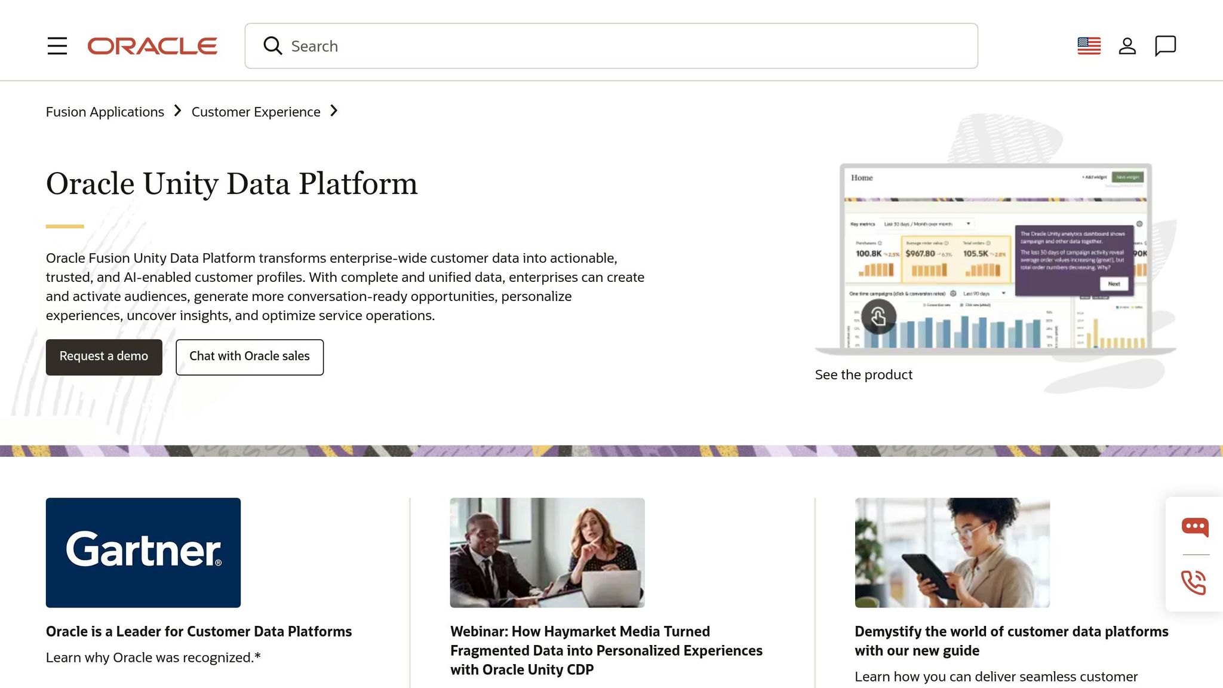Go to Fusion Applications breadcrumb

(105, 112)
